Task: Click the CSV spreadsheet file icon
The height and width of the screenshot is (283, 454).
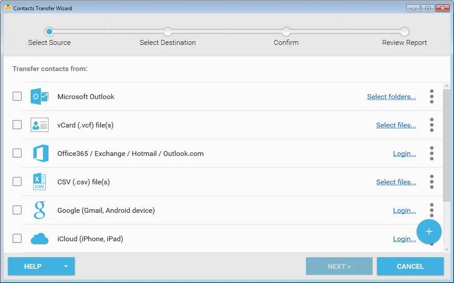Action: pyautogui.click(x=40, y=182)
